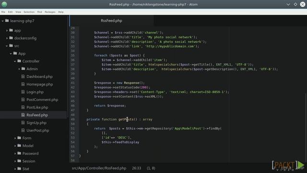Open the Selection menu
The height and width of the screenshot is (173, 307).
pyautogui.click(x=29, y=12)
